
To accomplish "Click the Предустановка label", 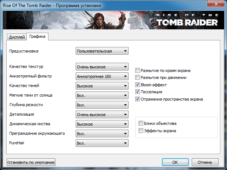I will click(24, 51).
